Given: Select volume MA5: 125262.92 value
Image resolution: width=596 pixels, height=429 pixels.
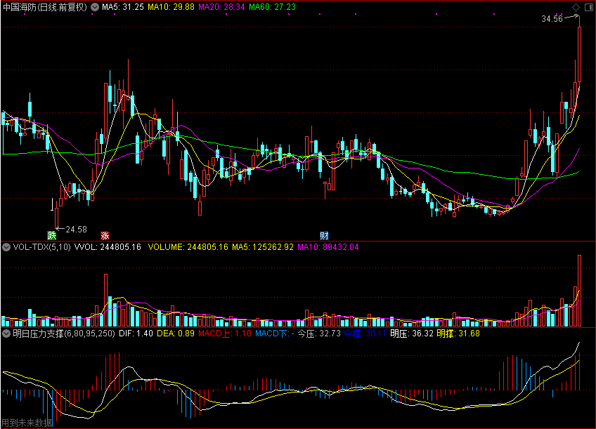Looking at the screenshot, I should (x=263, y=247).
